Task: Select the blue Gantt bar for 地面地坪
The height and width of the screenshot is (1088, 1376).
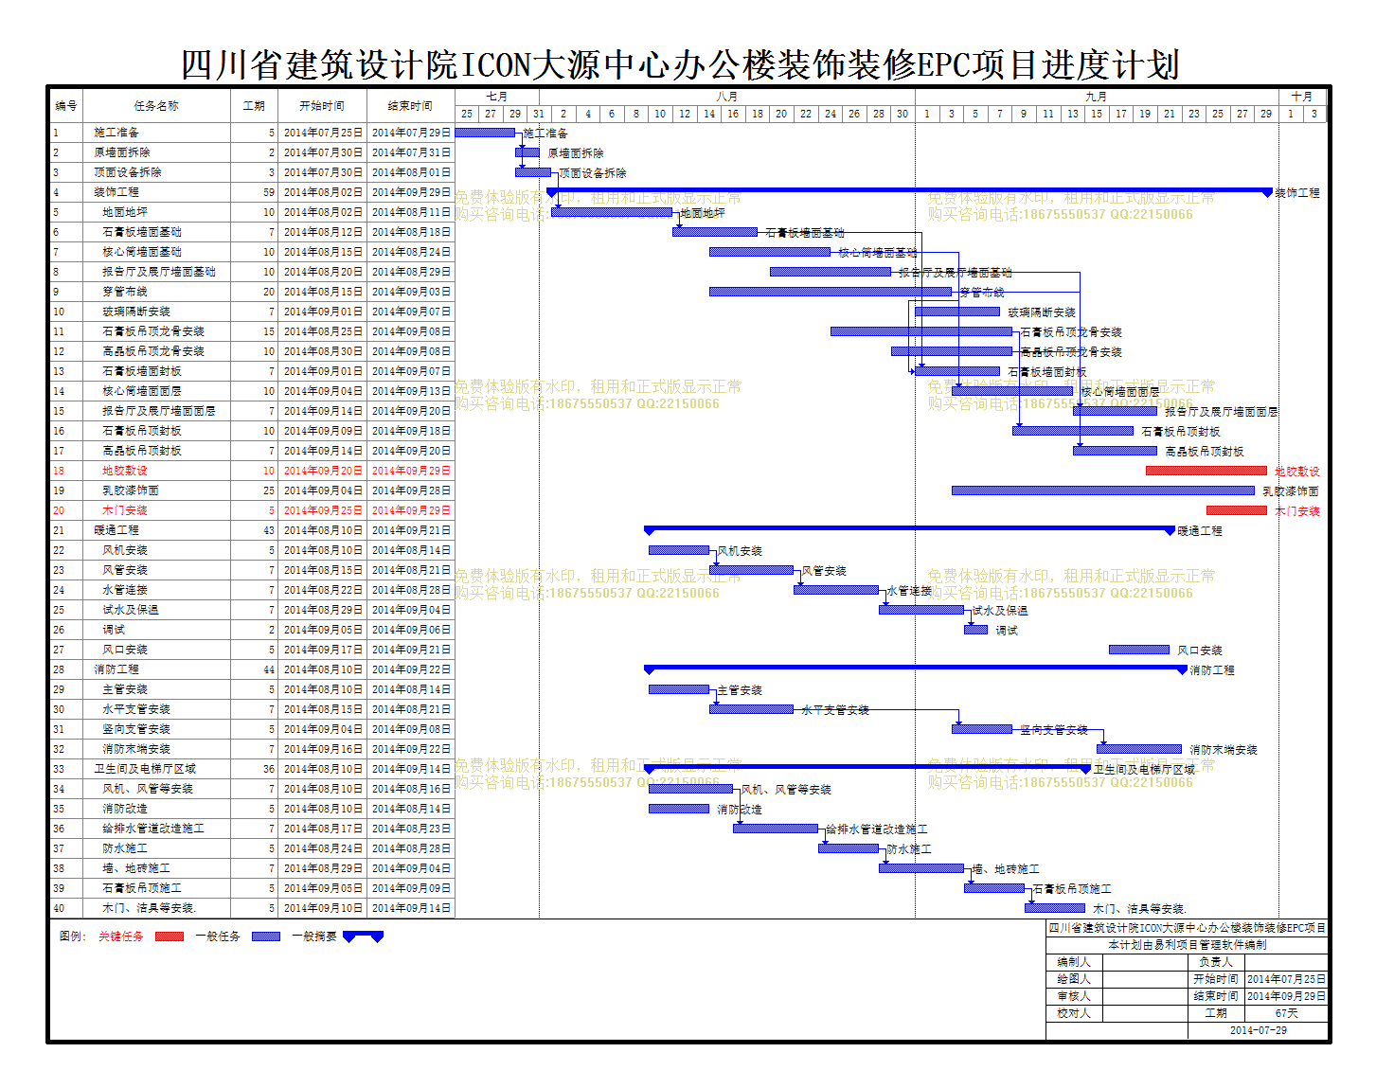Action: point(612,212)
